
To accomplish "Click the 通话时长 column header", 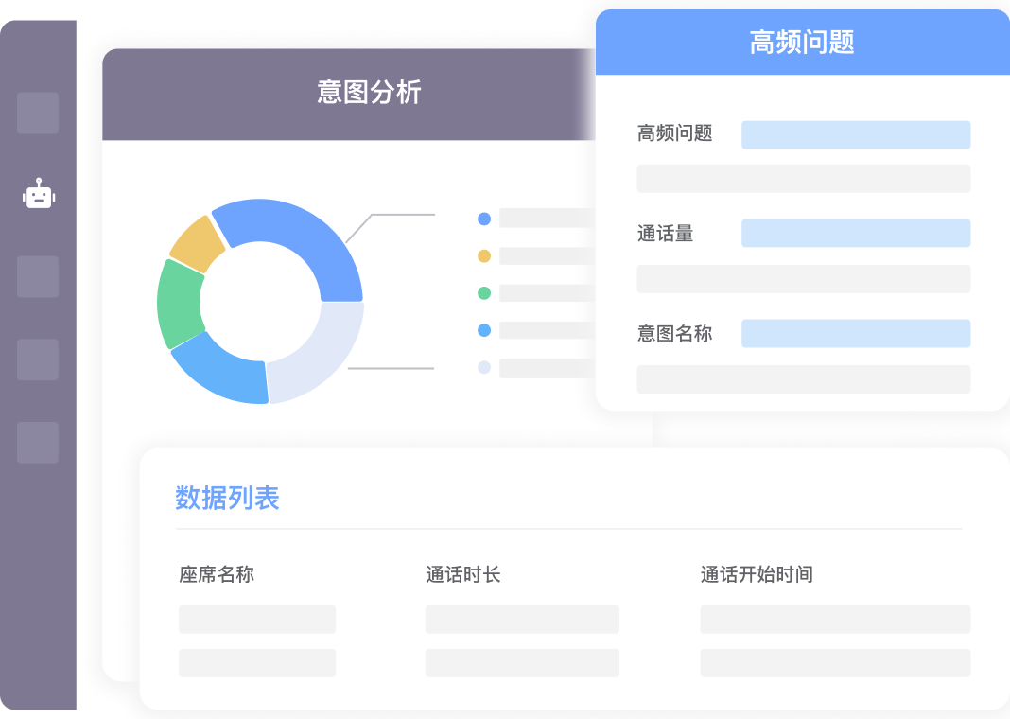I will (462, 574).
